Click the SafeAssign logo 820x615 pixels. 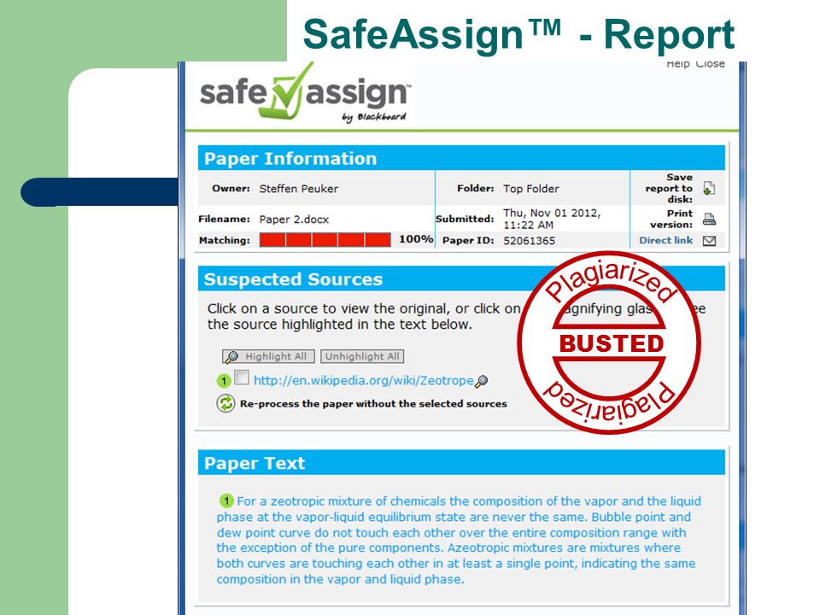pyautogui.click(x=306, y=94)
